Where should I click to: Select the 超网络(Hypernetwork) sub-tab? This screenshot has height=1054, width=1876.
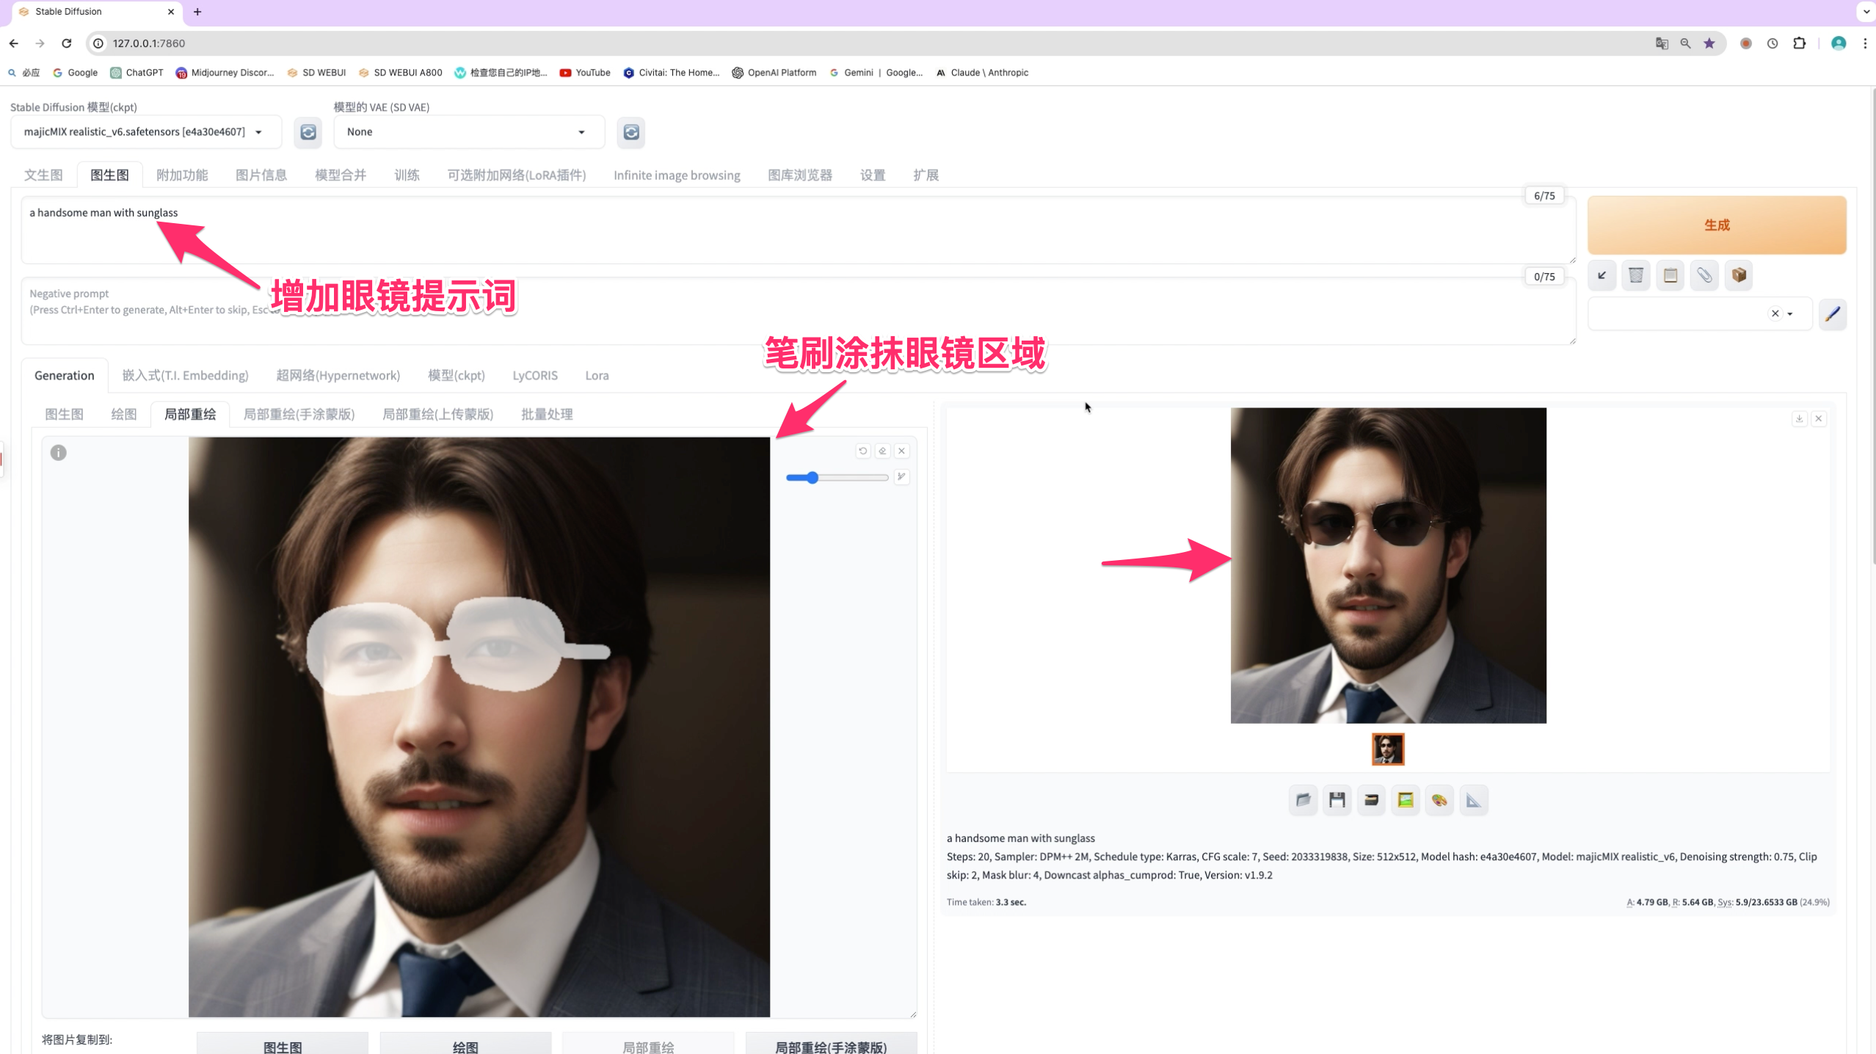click(x=338, y=375)
